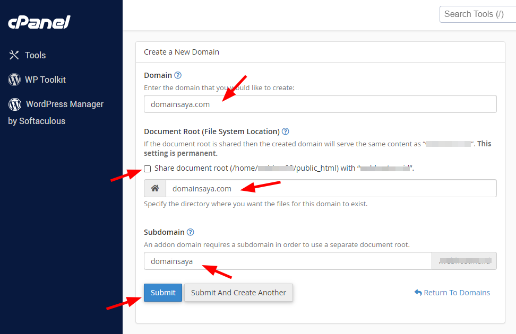Viewport: 516px width, 334px height.
Task: Open help icon next to Domain label
Action: point(178,75)
